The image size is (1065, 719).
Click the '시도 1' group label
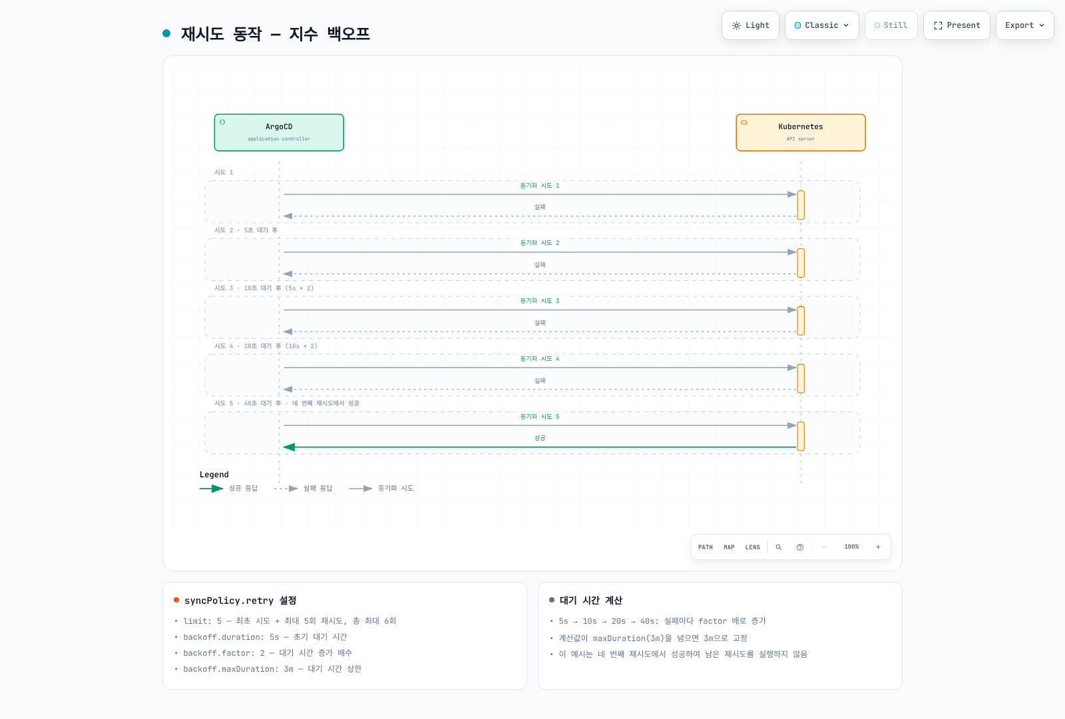pyautogui.click(x=224, y=172)
